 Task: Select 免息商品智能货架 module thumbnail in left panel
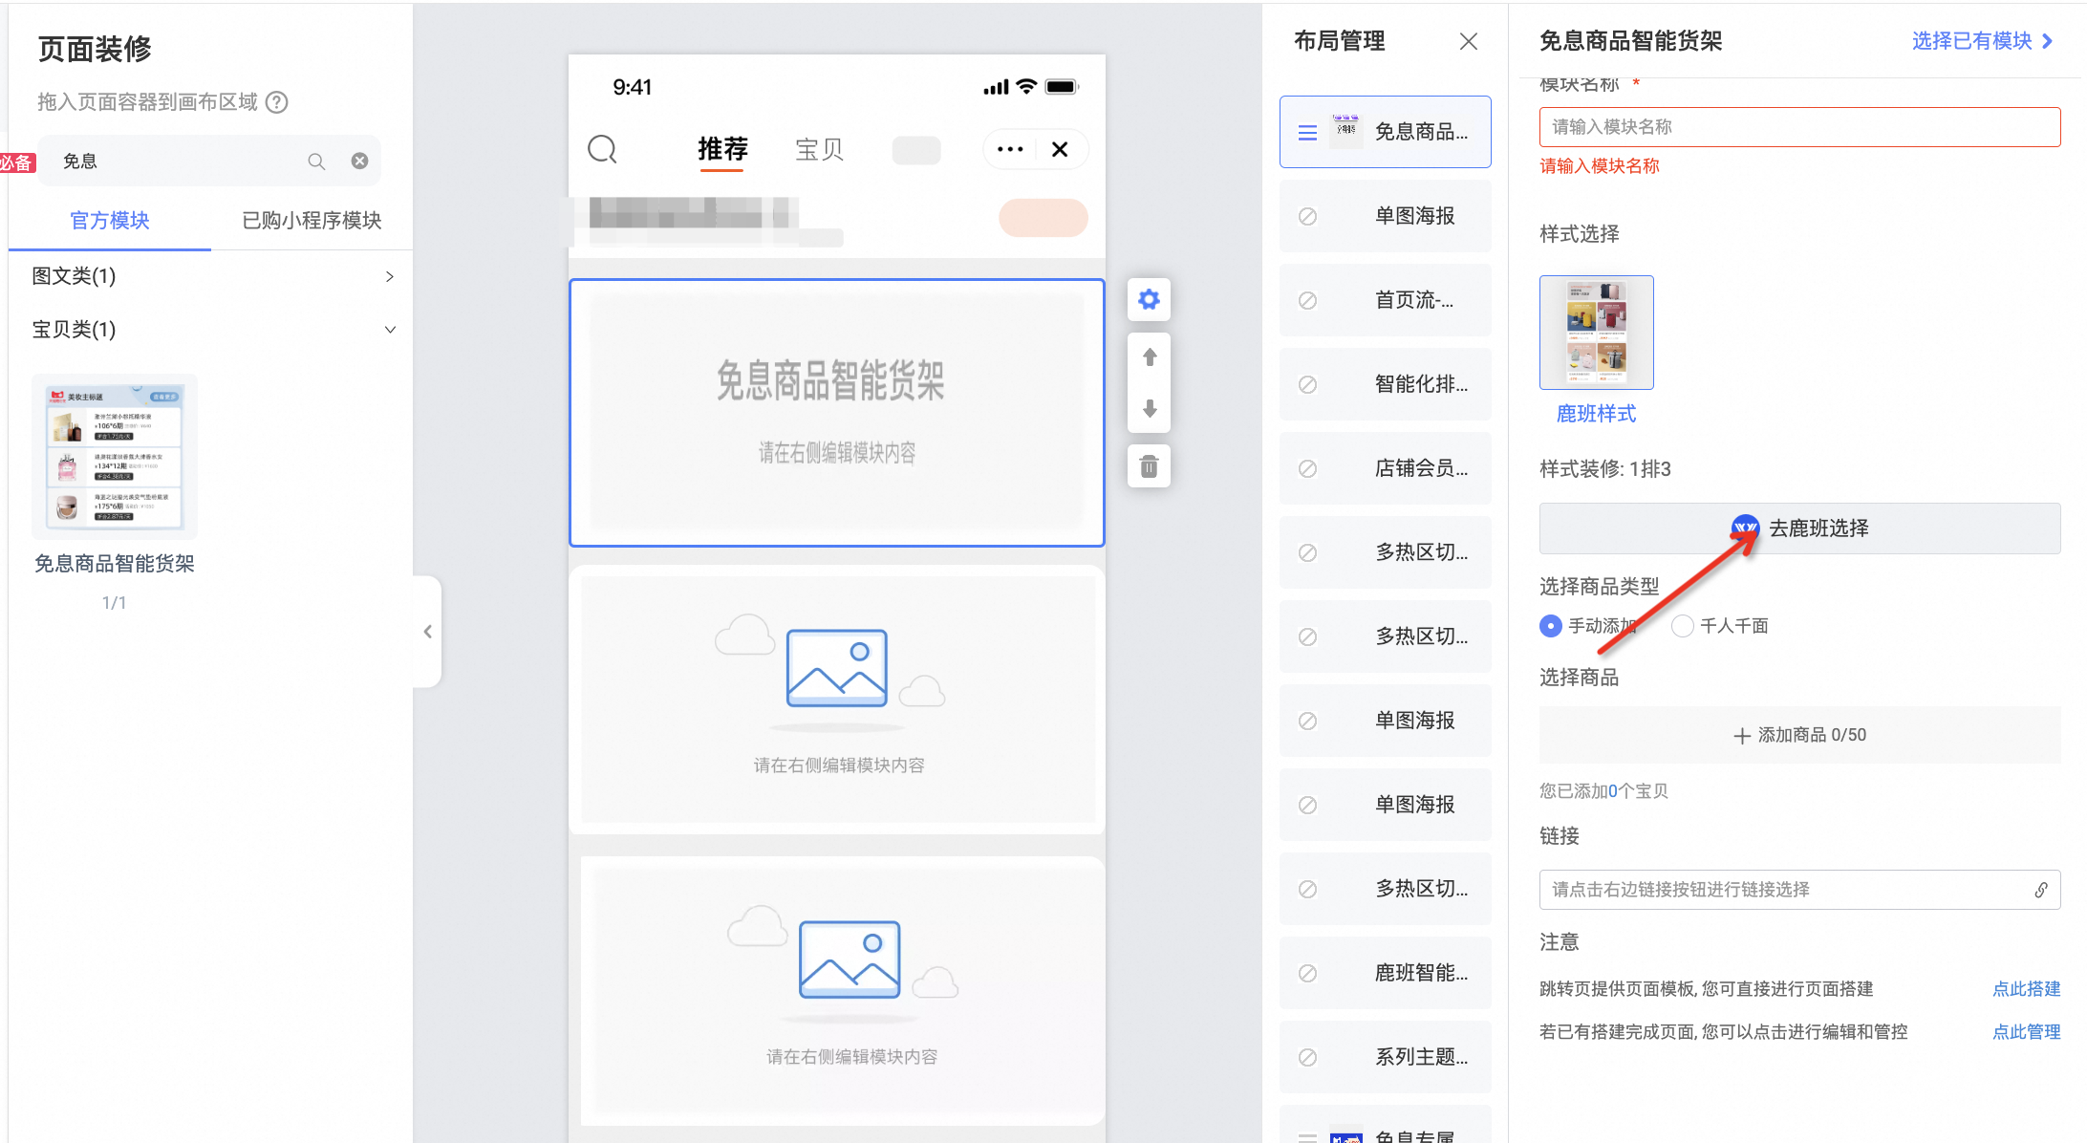[115, 457]
